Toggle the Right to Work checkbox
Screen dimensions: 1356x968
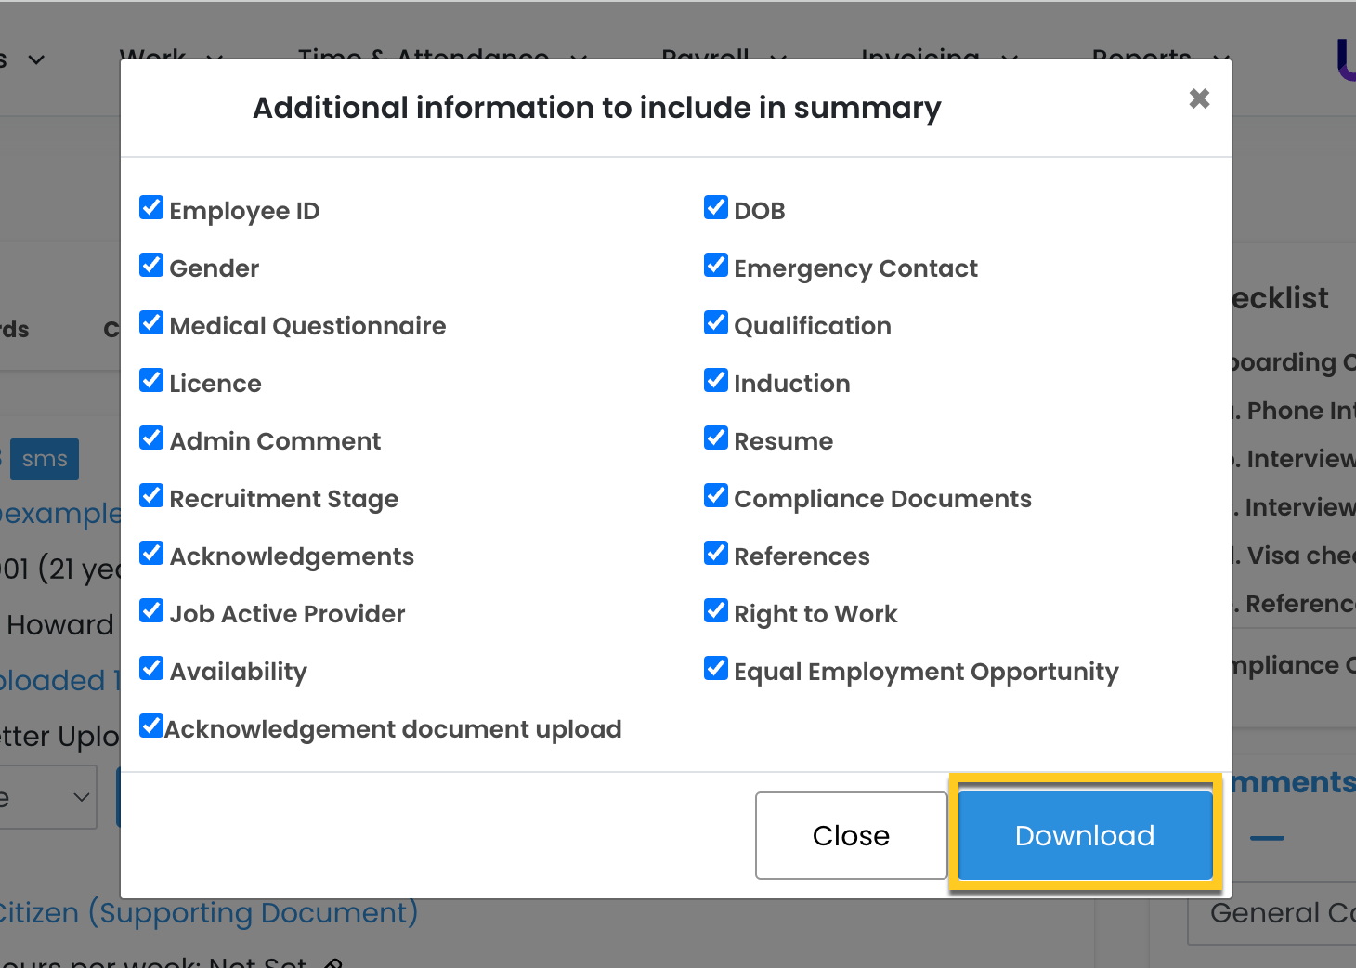click(x=716, y=611)
